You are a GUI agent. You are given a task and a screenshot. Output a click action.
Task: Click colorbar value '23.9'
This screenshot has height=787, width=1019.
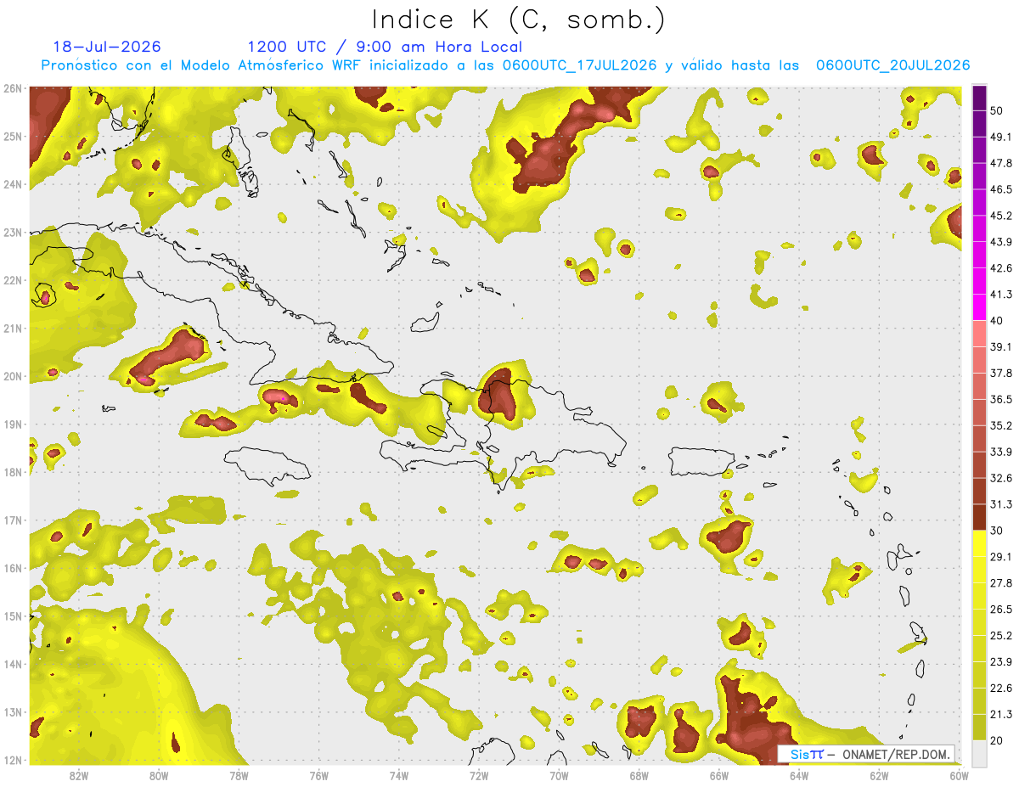pyautogui.click(x=1002, y=662)
